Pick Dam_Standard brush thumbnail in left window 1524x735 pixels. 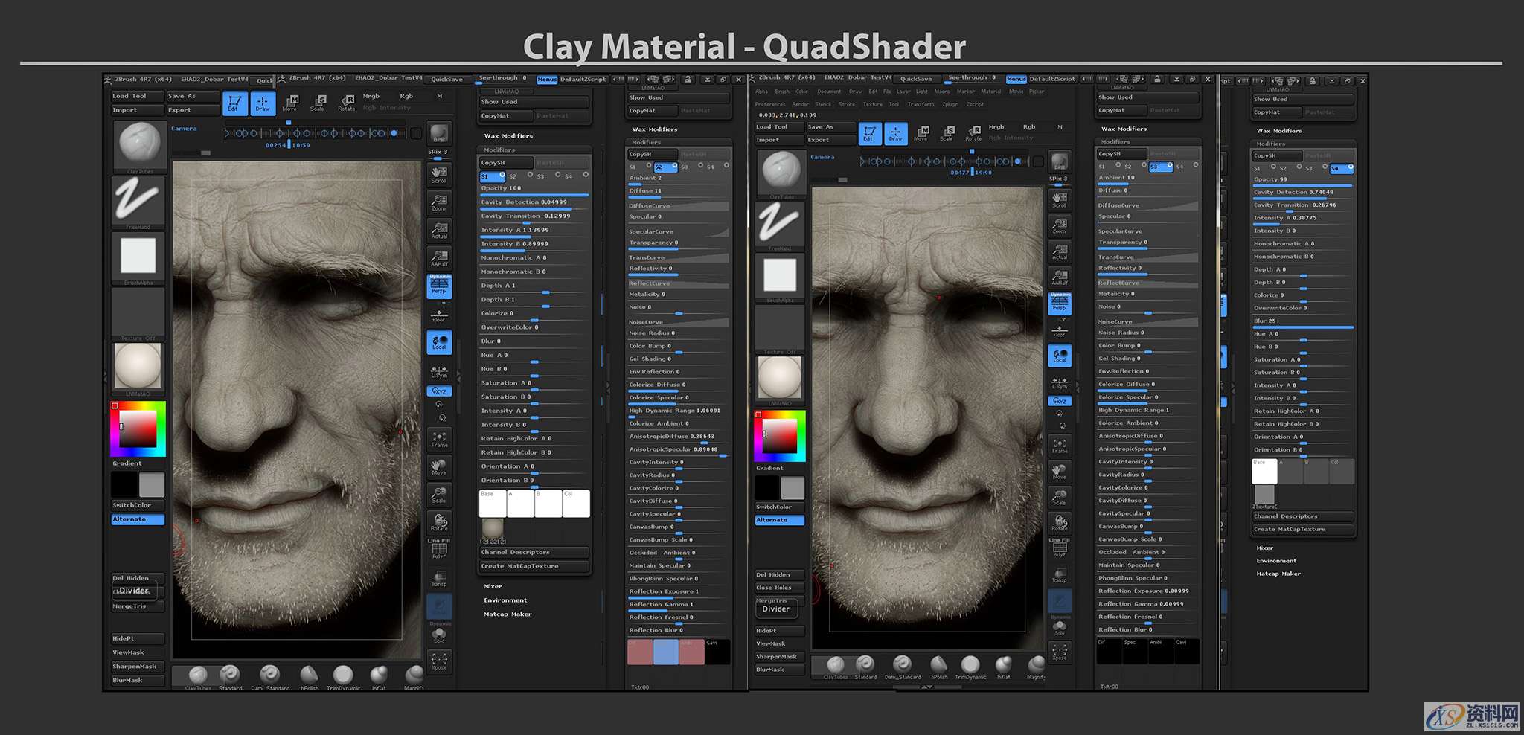(x=269, y=675)
